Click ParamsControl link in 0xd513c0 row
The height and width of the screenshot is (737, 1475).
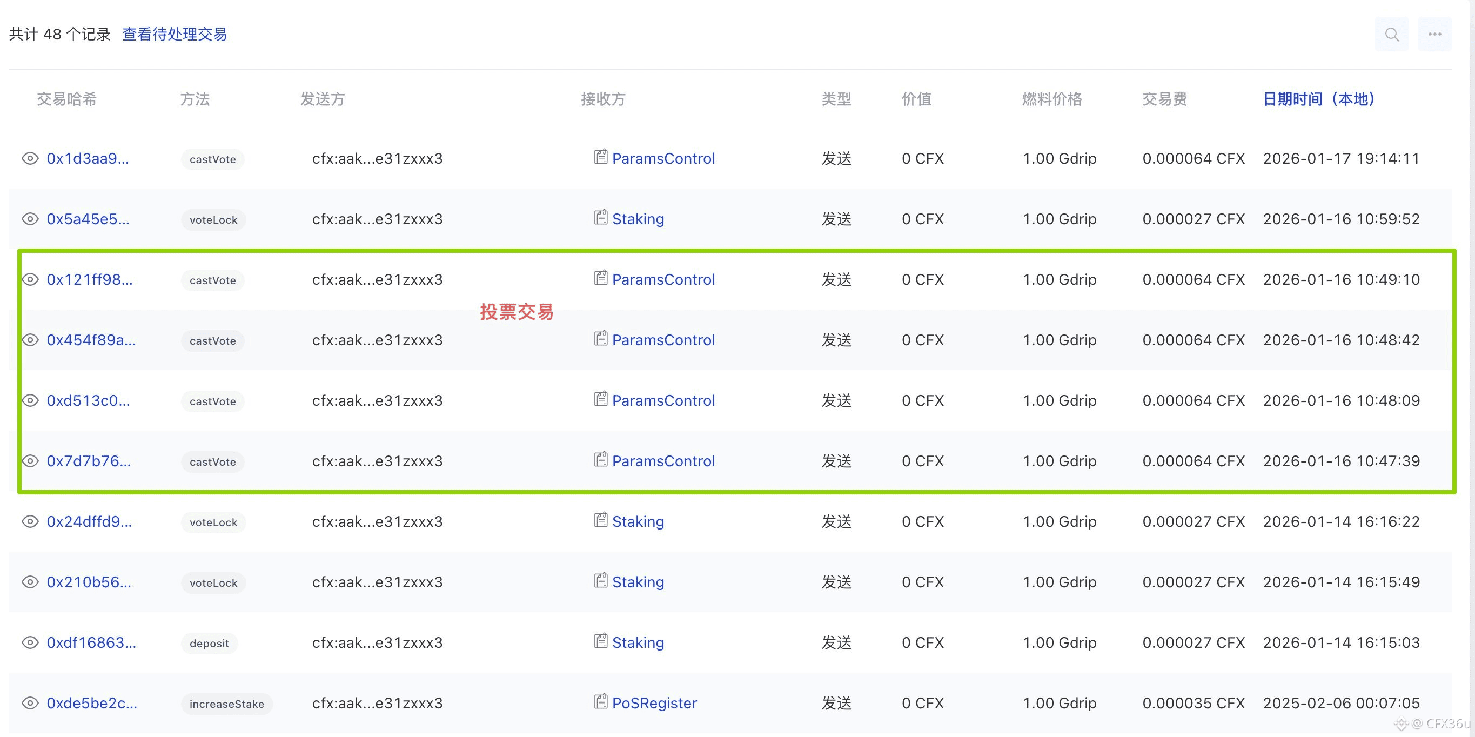pyautogui.click(x=663, y=401)
